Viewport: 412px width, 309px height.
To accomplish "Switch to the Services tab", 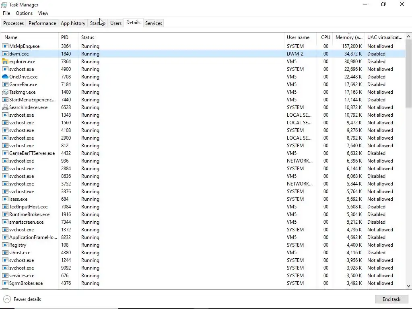I will point(153,23).
